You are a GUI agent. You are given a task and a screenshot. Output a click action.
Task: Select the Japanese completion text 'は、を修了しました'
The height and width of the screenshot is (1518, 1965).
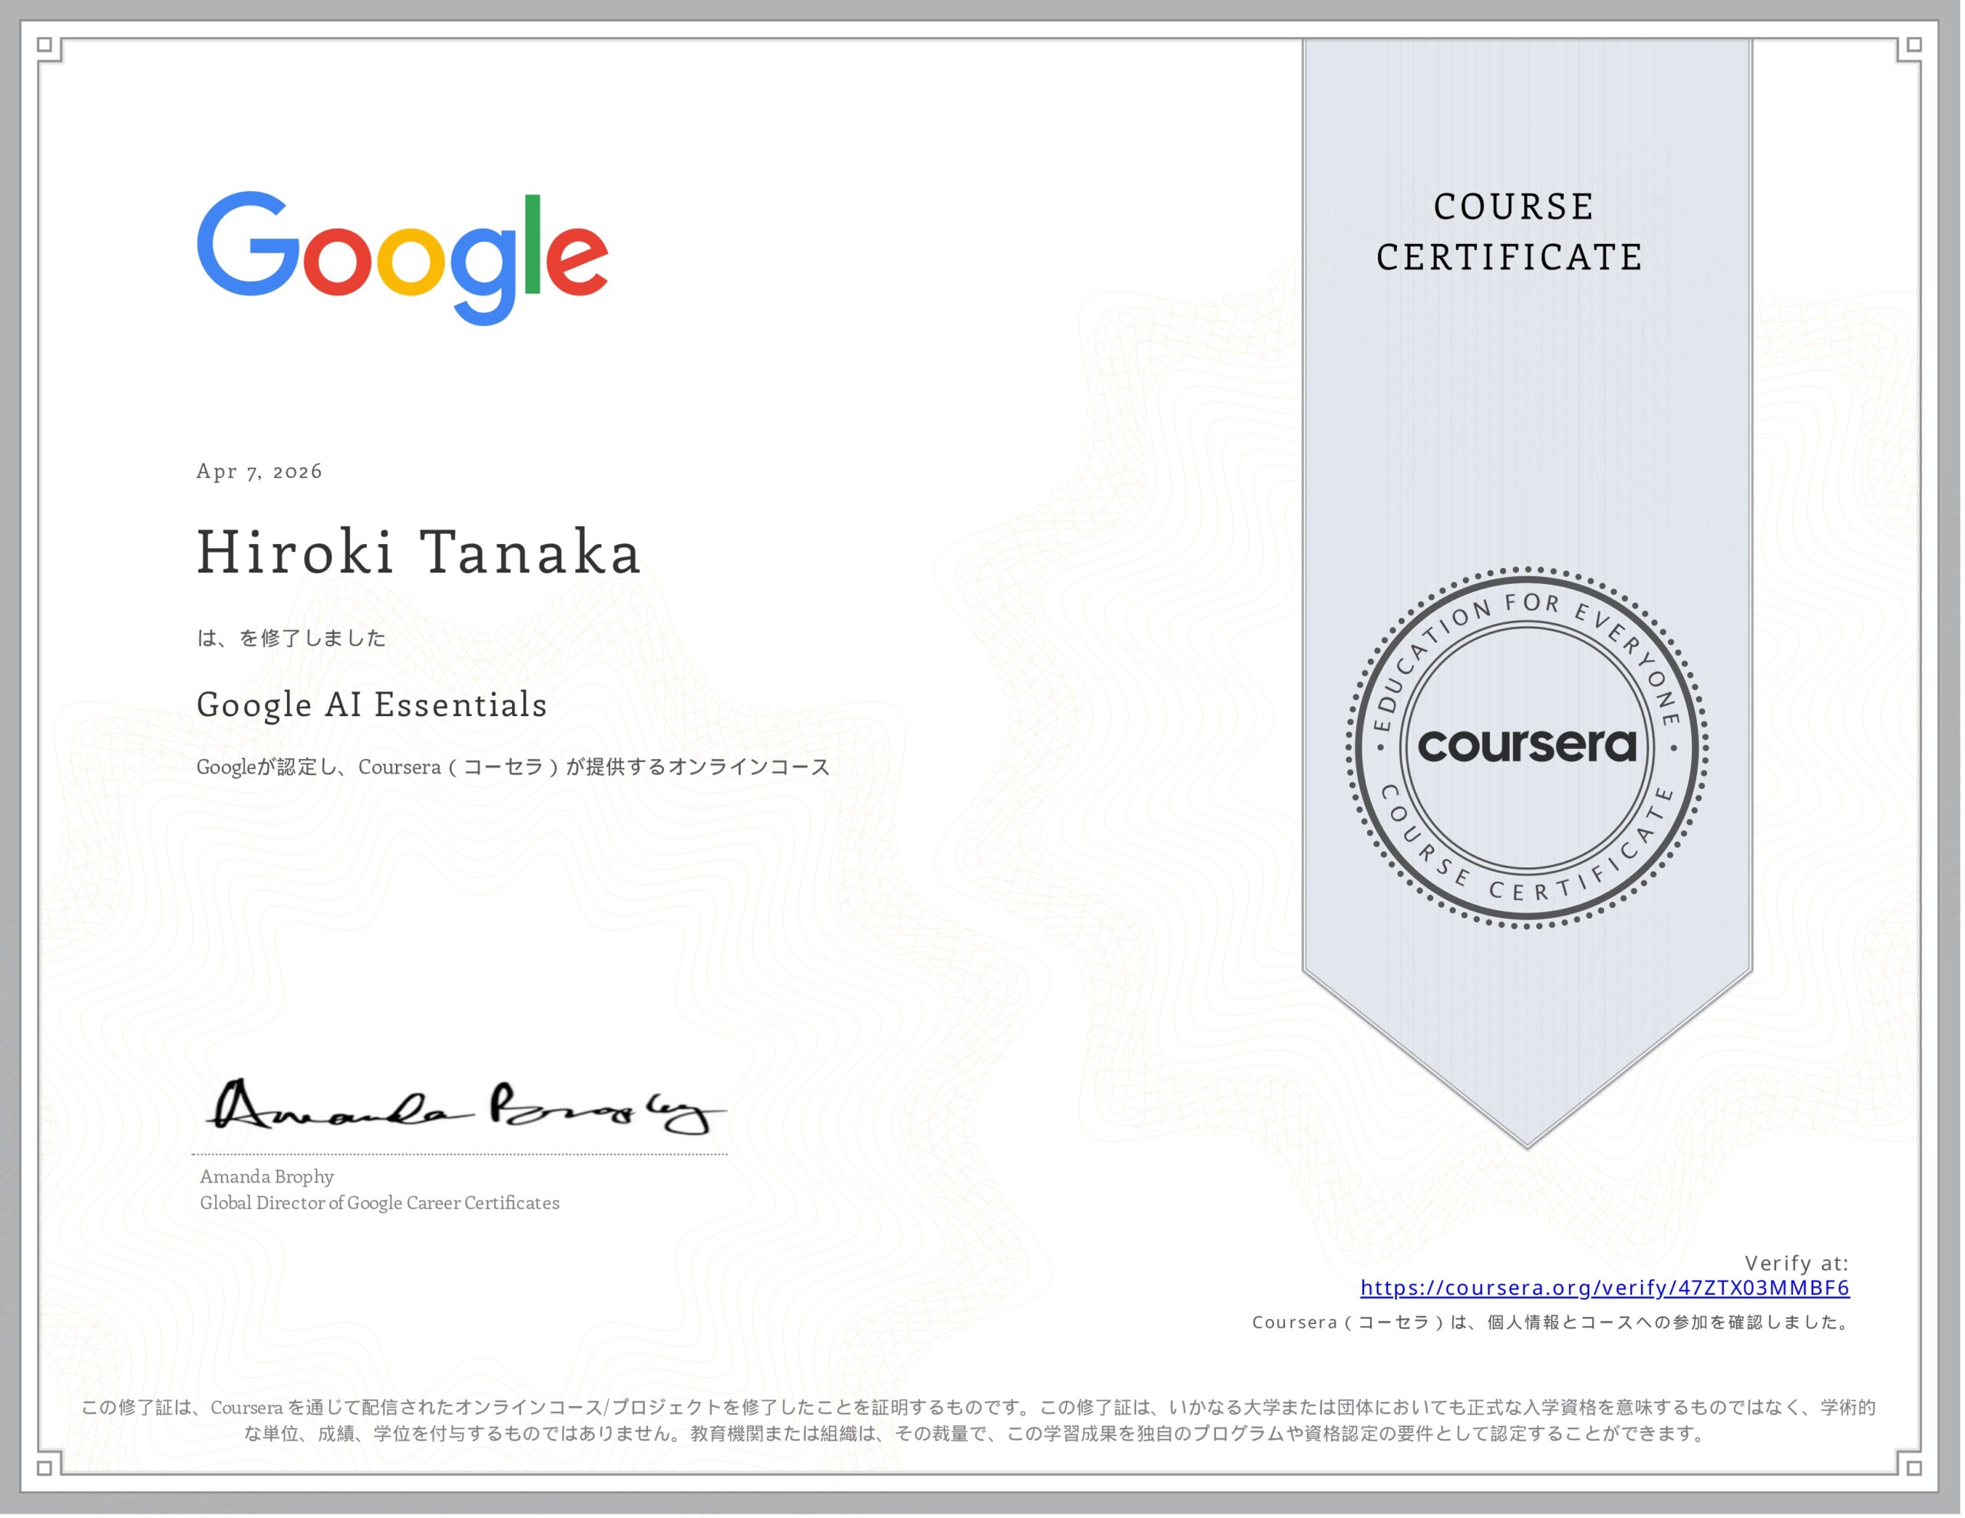tap(291, 638)
